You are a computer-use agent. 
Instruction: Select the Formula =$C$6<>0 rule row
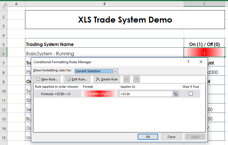point(117,94)
